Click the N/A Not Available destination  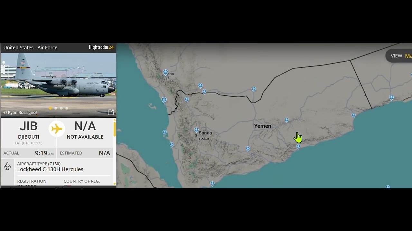[85, 130]
